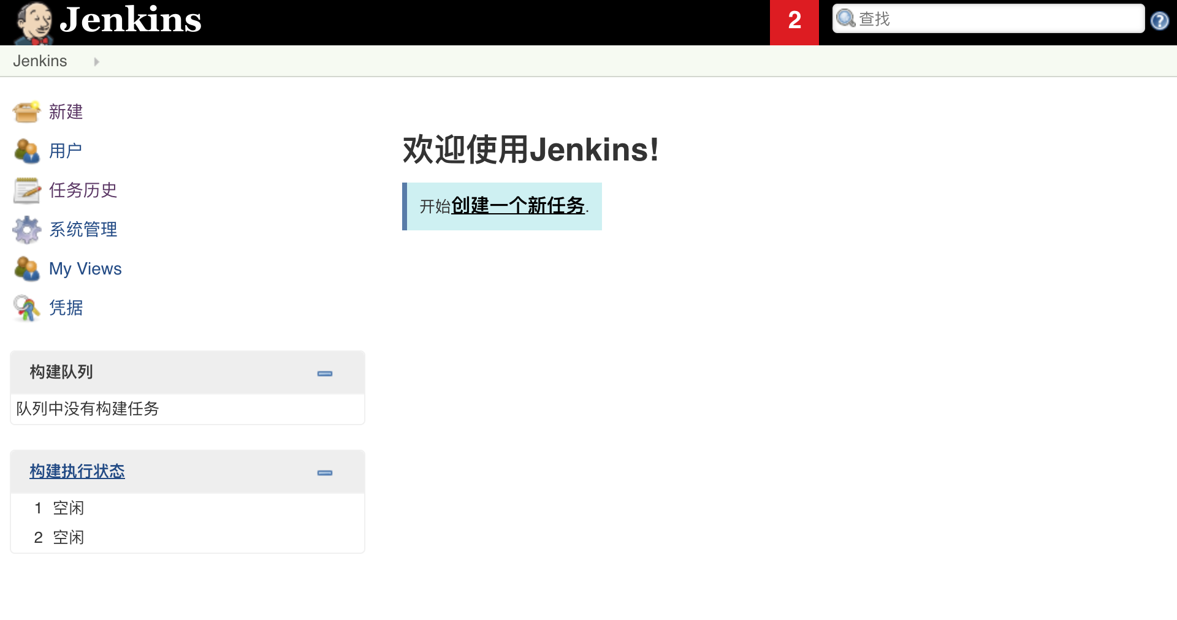The width and height of the screenshot is (1177, 620).
Task: Click the build history notepad icon
Action: coord(26,191)
